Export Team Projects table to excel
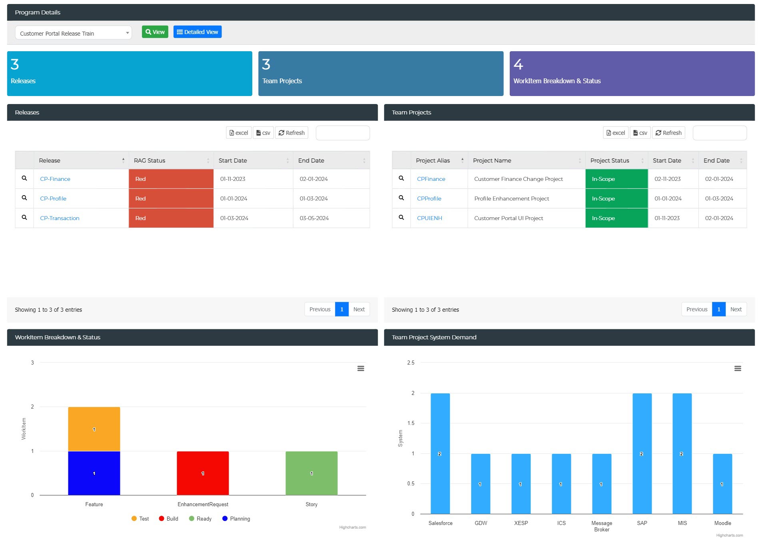The width and height of the screenshot is (762, 557). click(x=616, y=133)
